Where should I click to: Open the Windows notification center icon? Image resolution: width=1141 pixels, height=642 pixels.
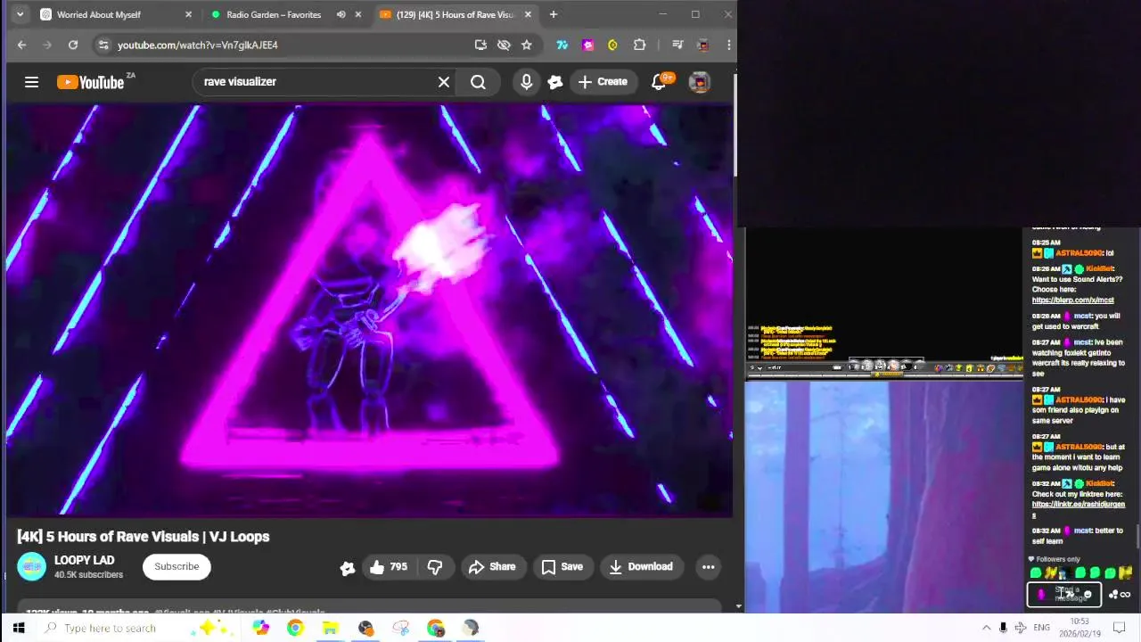click(1120, 628)
